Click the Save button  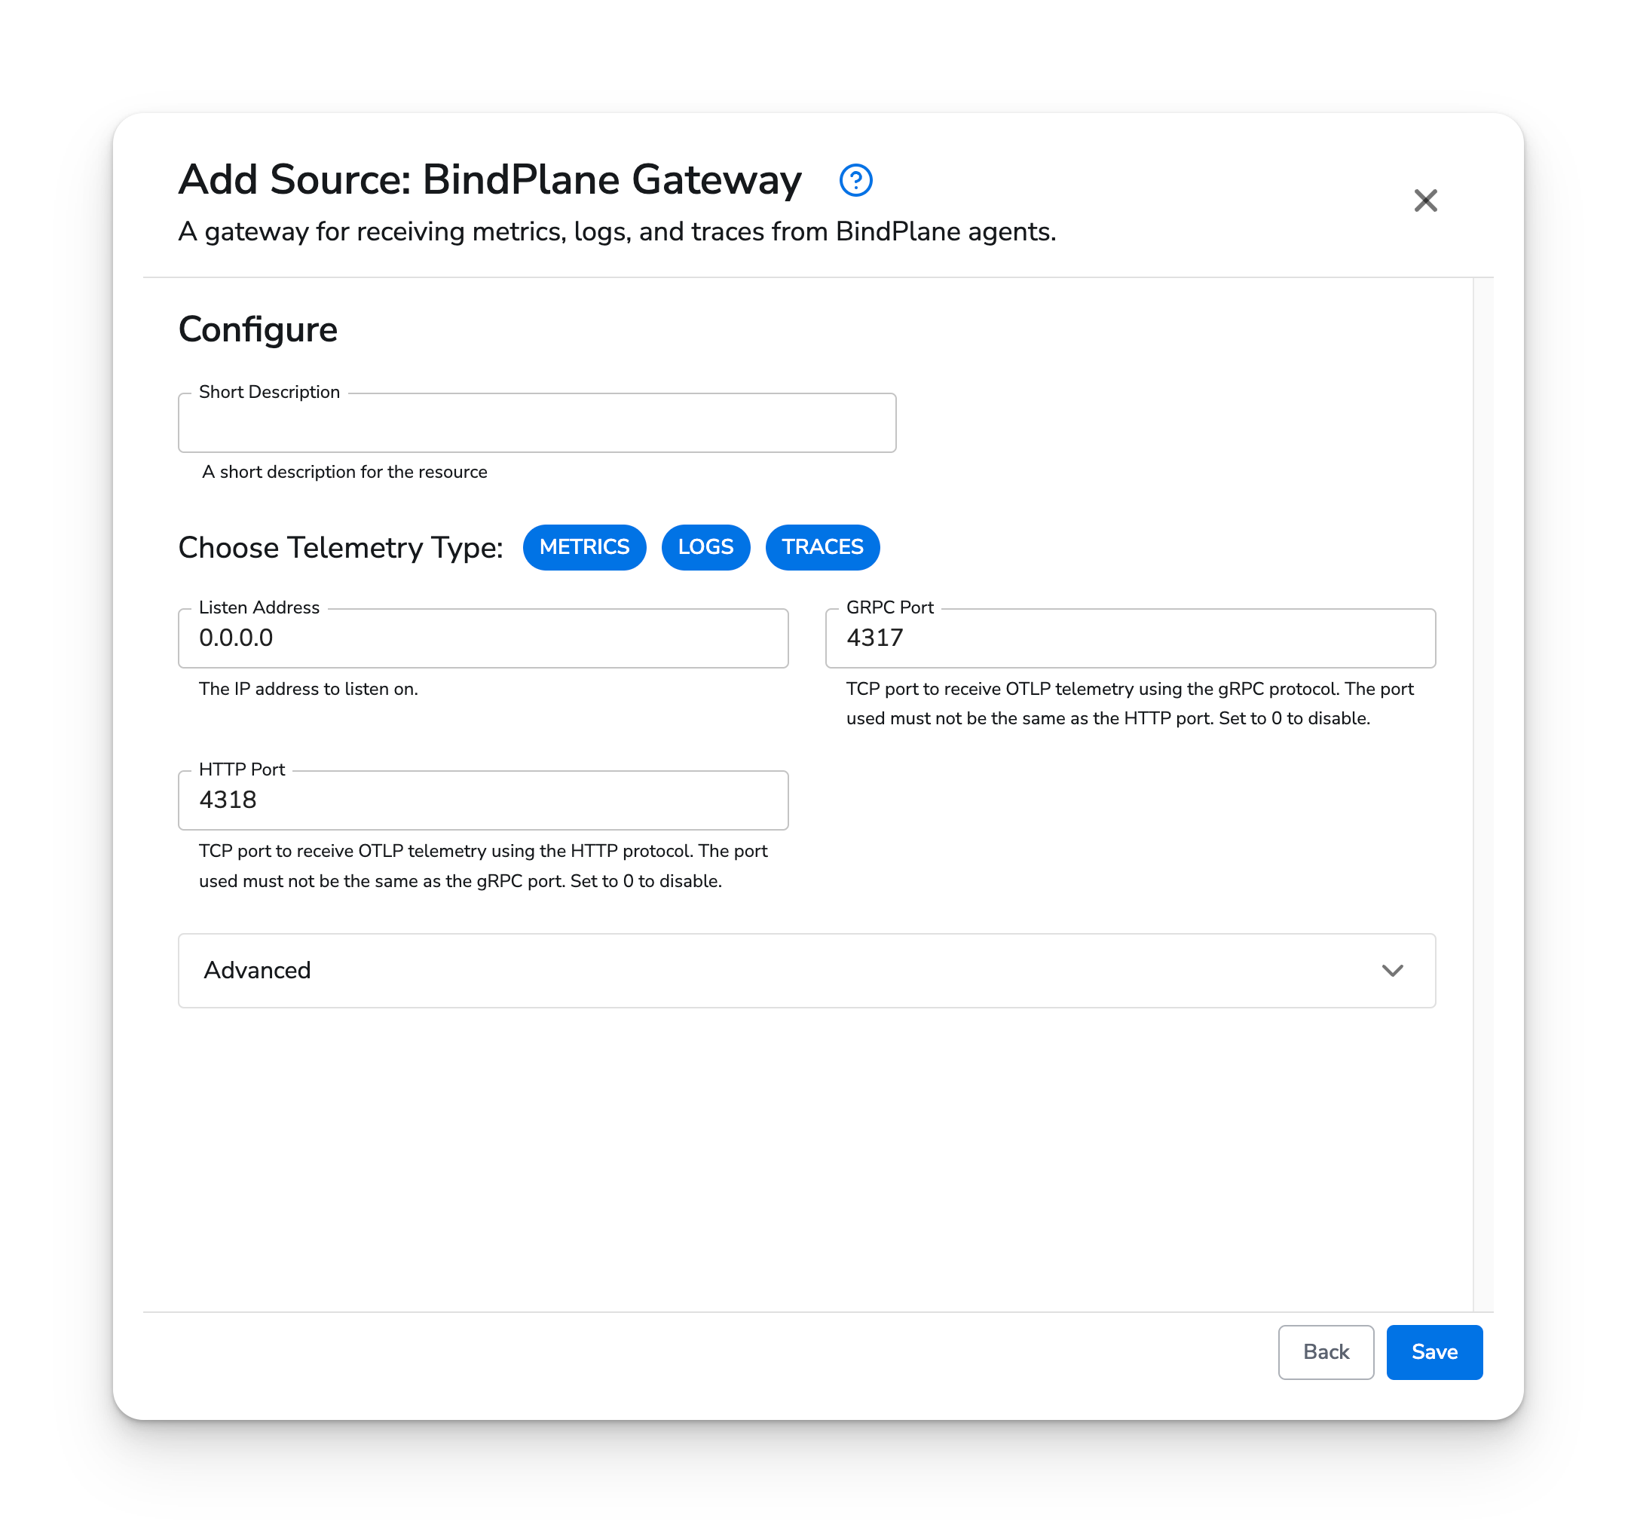click(1434, 1352)
